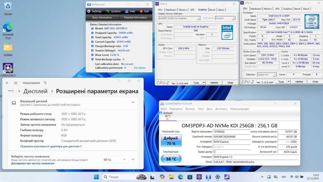The height and width of the screenshot is (182, 323).
Task: Open the hamburger navigation menu in Settings
Action: (x=16, y=83)
